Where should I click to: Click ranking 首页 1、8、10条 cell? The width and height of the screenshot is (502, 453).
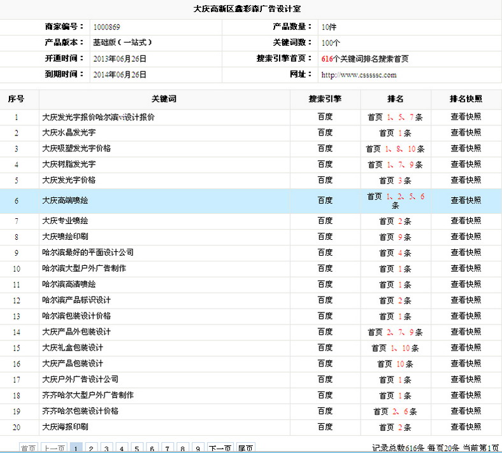click(x=396, y=149)
